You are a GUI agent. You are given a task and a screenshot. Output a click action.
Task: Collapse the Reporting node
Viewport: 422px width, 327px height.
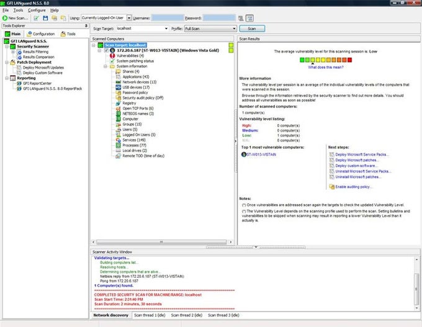click(x=7, y=78)
